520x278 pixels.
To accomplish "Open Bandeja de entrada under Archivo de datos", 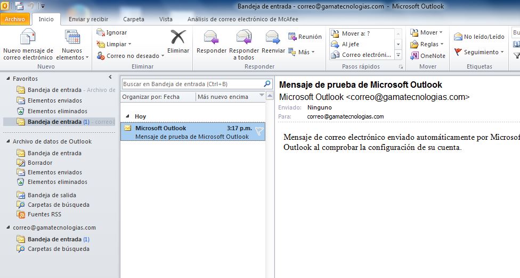I will tap(54, 153).
